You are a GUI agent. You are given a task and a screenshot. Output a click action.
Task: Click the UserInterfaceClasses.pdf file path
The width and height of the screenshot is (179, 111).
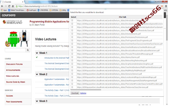[120, 44]
